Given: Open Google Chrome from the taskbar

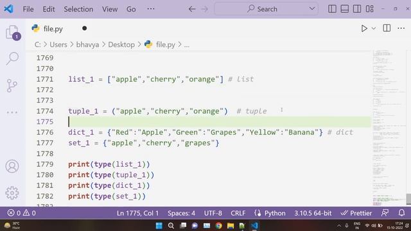Looking at the screenshot, I should (x=218, y=225).
